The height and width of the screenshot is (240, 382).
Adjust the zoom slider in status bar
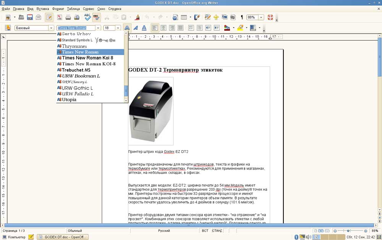(x=350, y=231)
